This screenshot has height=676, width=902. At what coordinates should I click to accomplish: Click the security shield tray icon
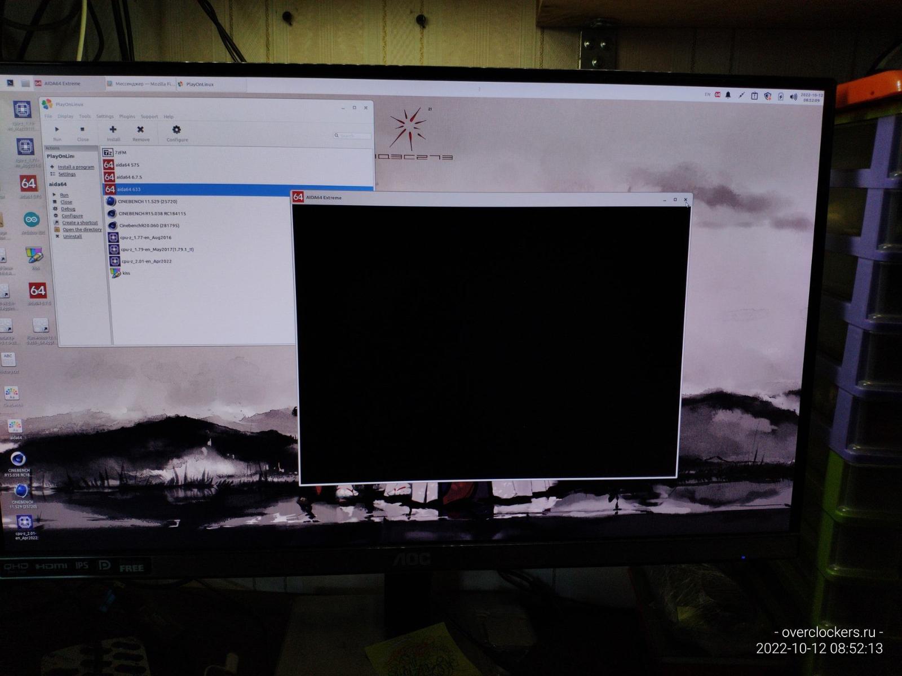[767, 96]
